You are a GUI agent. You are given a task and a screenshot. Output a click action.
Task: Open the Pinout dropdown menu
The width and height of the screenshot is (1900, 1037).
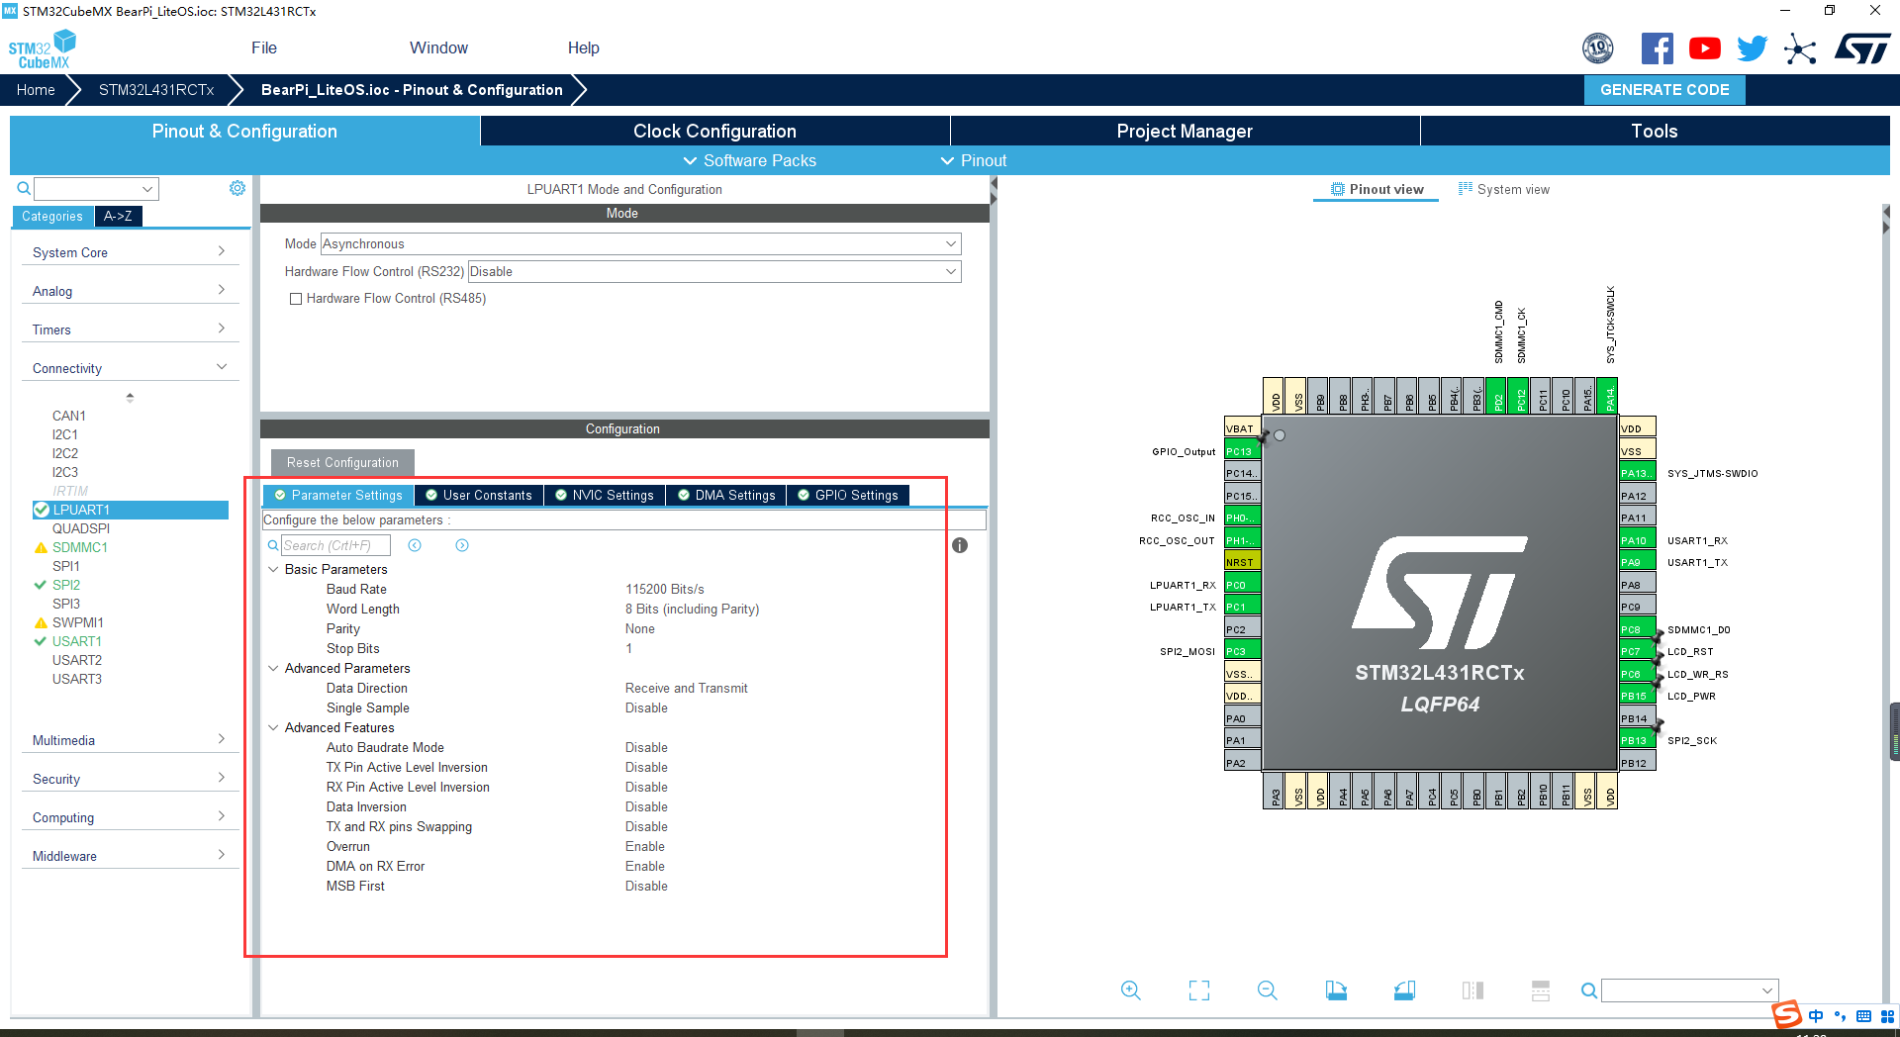click(973, 160)
